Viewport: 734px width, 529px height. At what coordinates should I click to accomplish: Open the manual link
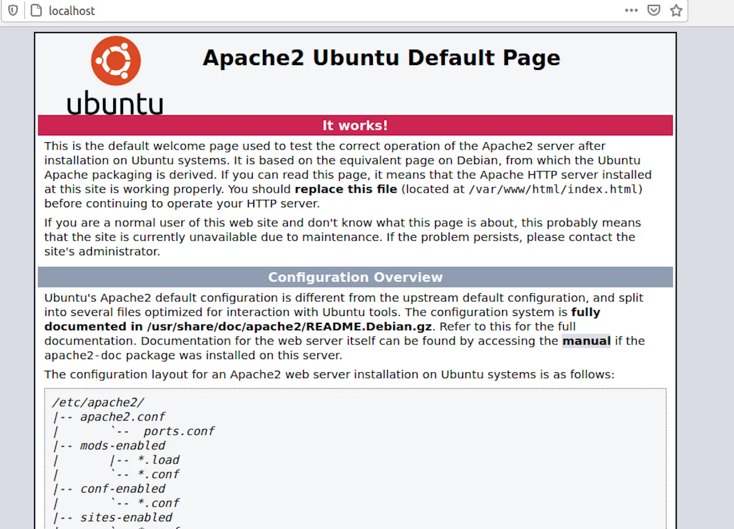586,341
